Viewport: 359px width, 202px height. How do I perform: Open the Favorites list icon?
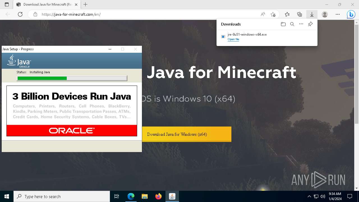tap(287, 14)
